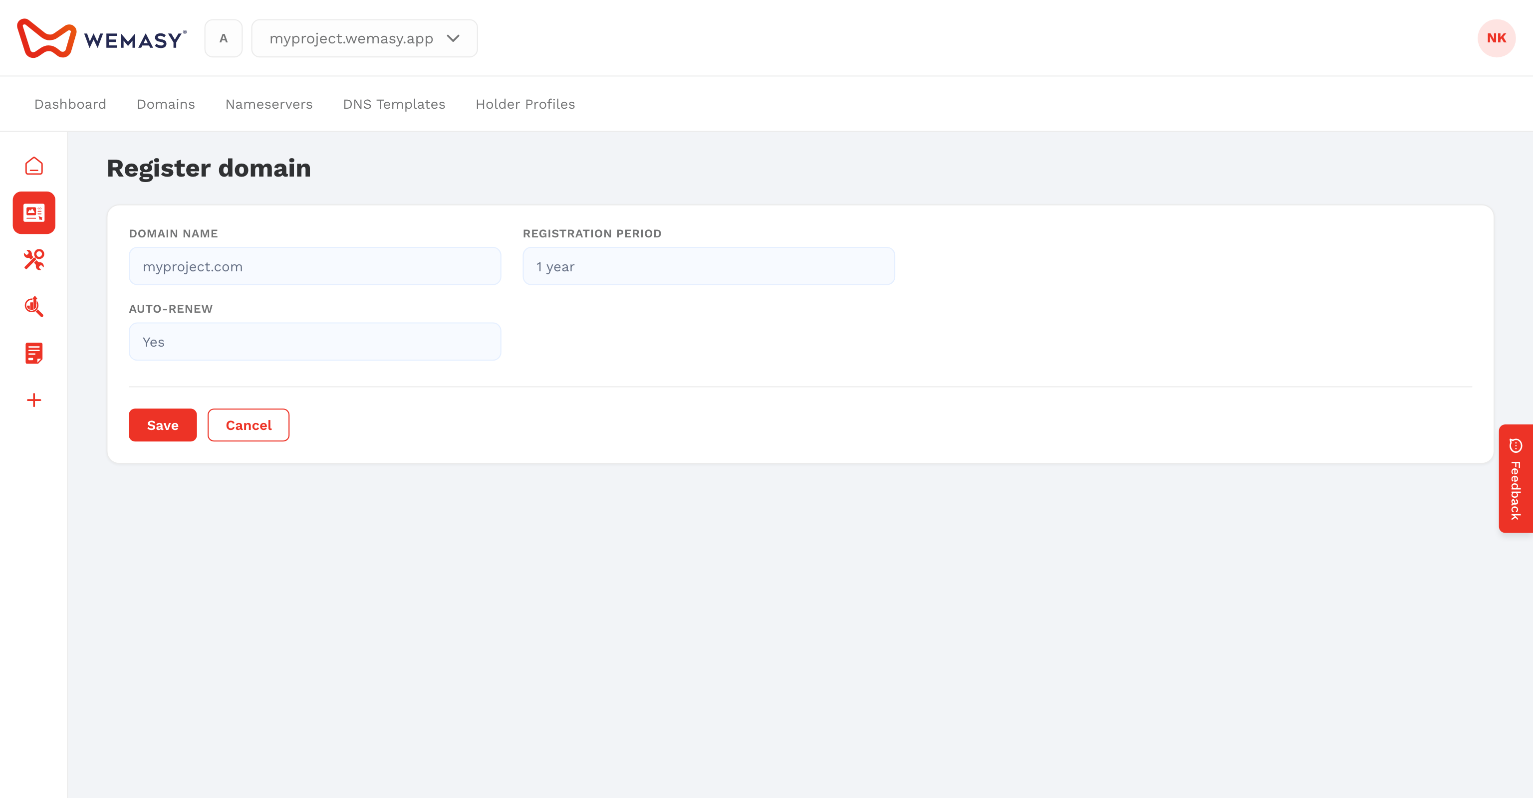Open the analytics magnifier icon in sidebar
This screenshot has width=1533, height=798.
pyautogui.click(x=34, y=306)
